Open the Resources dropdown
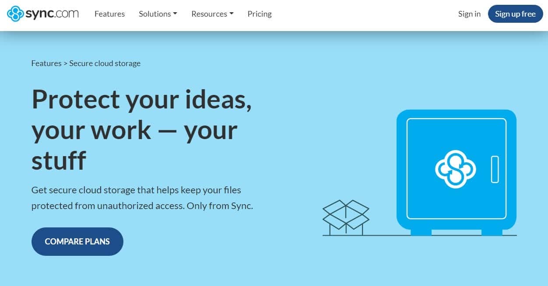This screenshot has width=548, height=286. tap(212, 14)
